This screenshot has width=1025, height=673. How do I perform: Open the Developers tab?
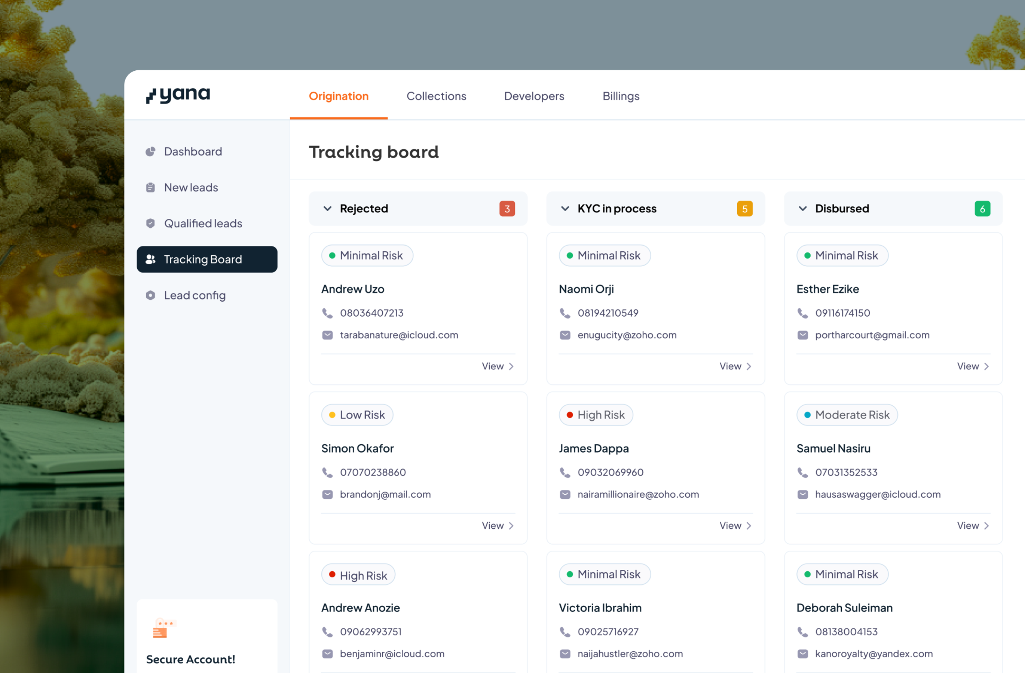pos(534,96)
